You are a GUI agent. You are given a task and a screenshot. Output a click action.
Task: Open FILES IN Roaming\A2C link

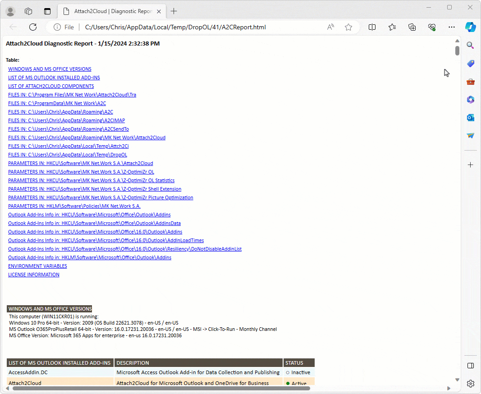coord(60,112)
